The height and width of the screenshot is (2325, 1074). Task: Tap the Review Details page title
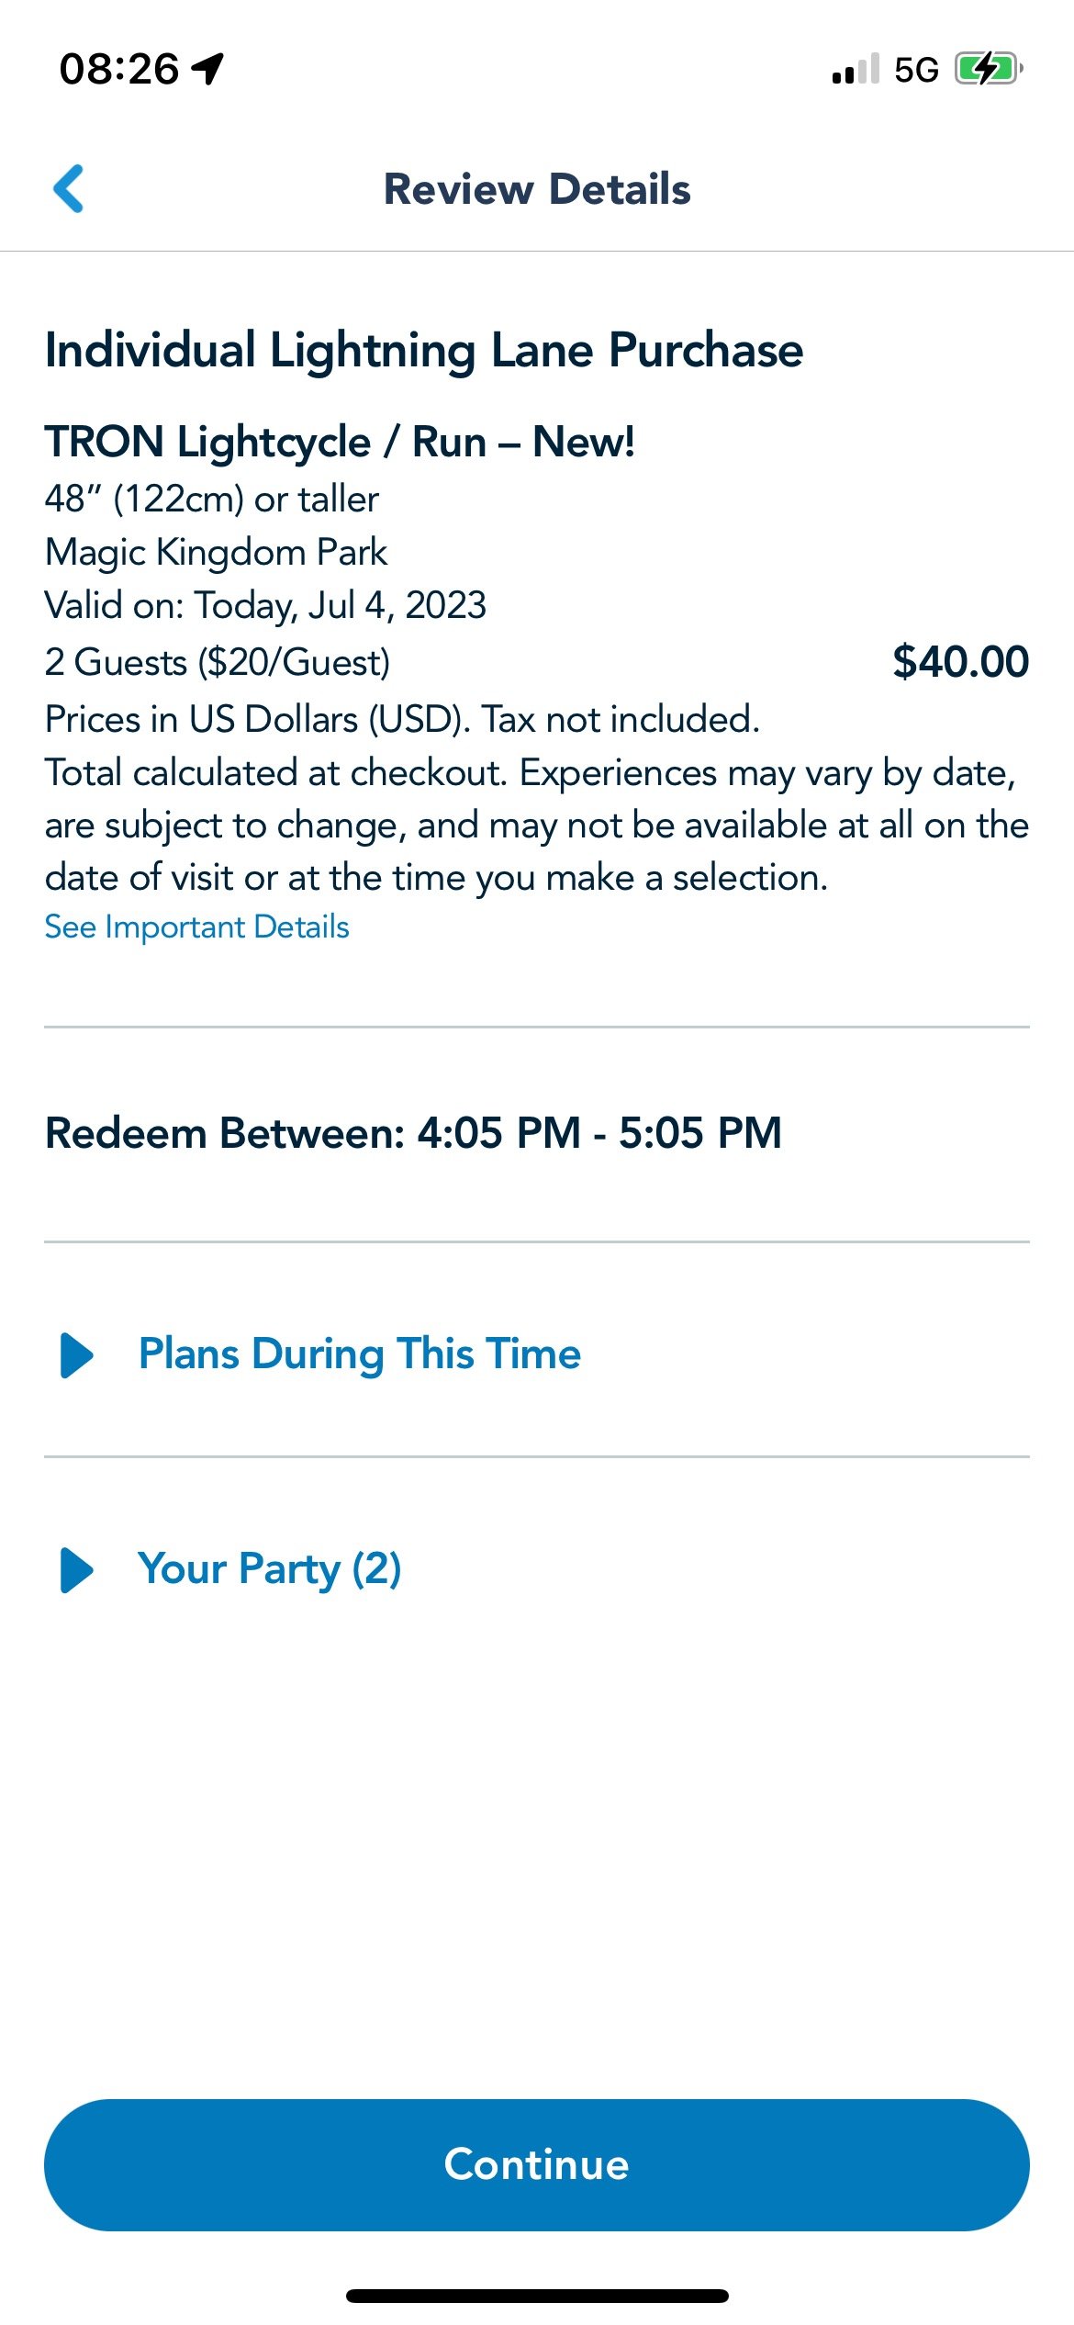(537, 189)
